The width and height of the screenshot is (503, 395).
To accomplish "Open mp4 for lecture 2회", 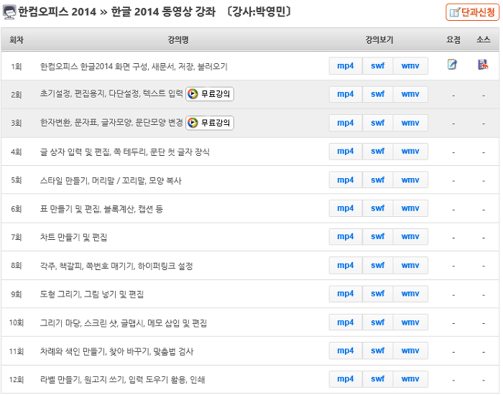I will coord(346,94).
